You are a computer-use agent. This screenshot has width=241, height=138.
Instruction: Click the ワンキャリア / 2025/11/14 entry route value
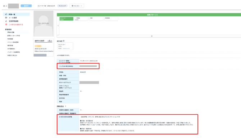coord(89,61)
